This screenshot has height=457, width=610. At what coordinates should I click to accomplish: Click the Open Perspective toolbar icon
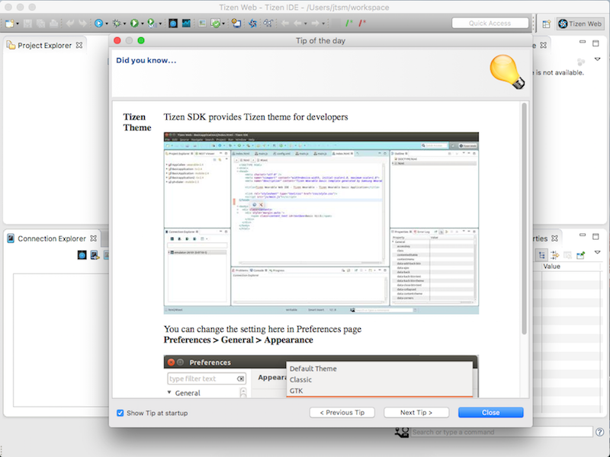[x=546, y=24]
